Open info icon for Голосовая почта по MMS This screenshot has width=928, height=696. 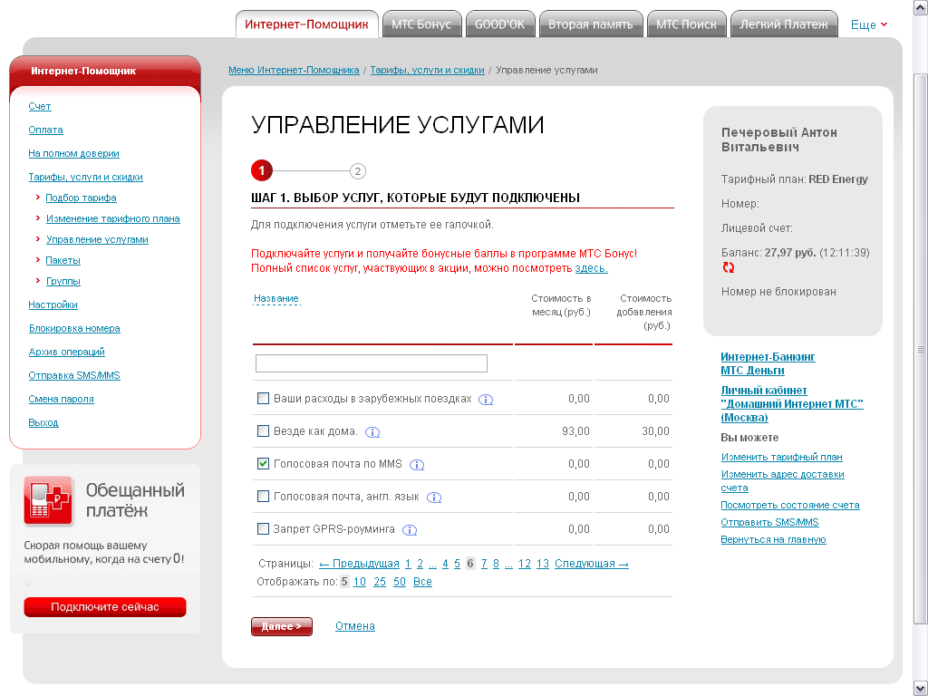[417, 465]
